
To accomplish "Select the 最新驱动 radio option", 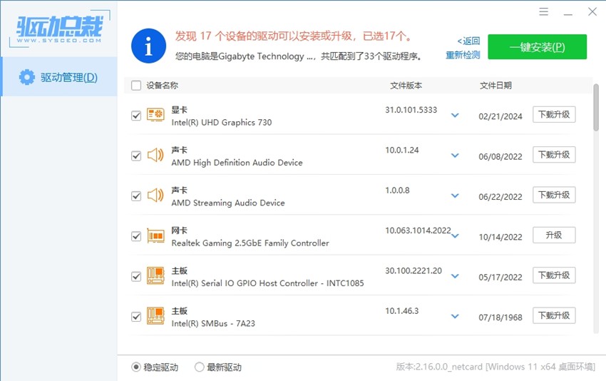I will click(x=200, y=367).
